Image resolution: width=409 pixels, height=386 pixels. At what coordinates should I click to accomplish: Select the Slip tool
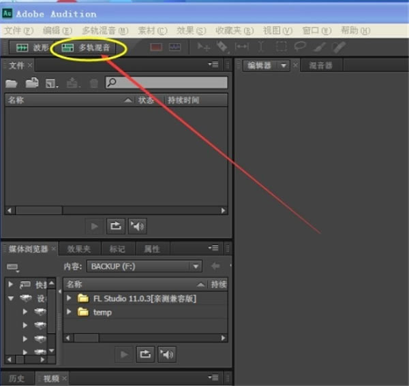coord(242,47)
